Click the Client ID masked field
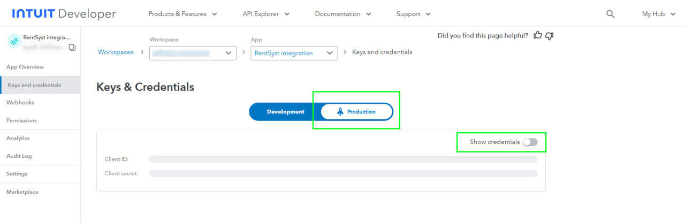685x223 pixels. 342,159
